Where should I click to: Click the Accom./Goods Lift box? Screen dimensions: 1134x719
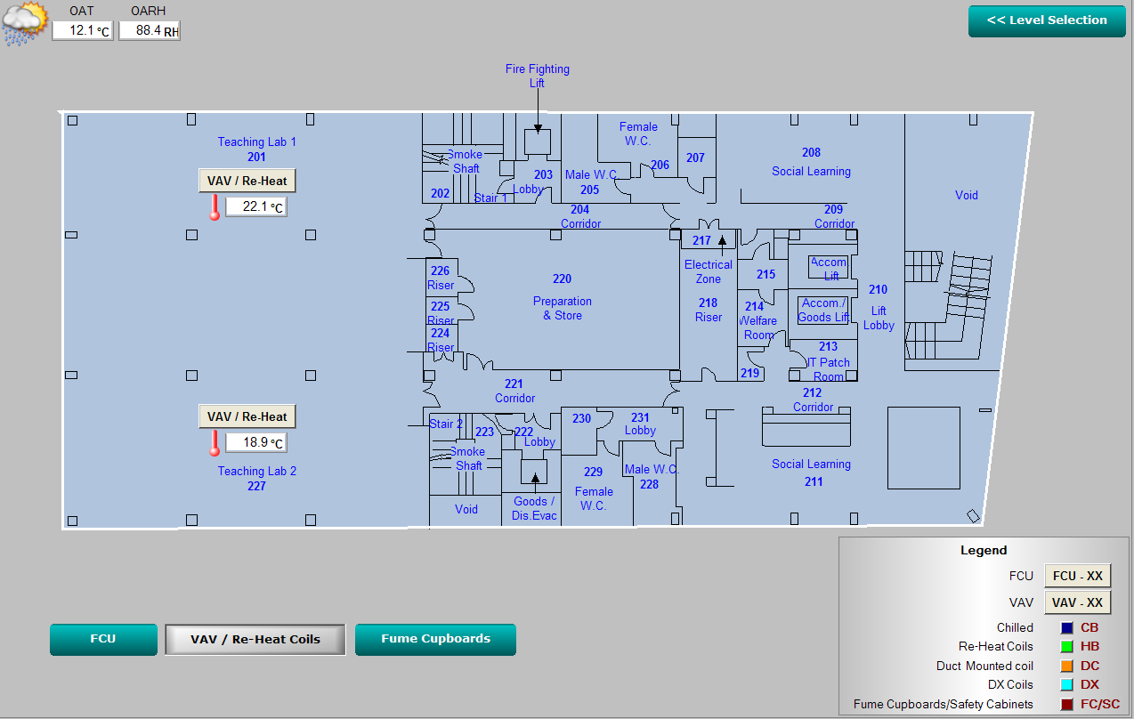click(823, 310)
